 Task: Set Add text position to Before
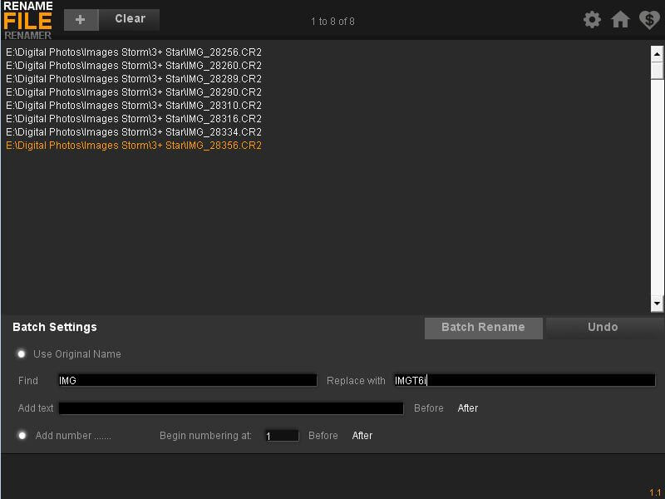[428, 408]
